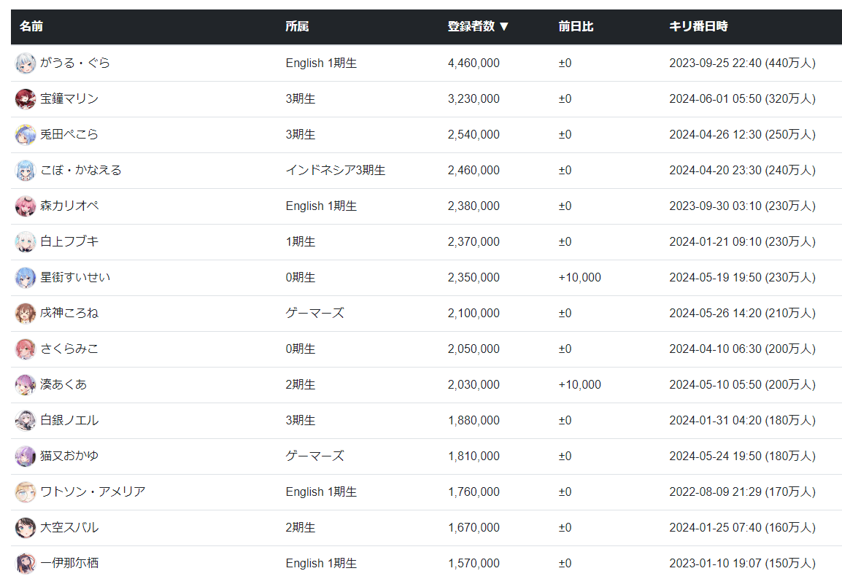Select date 2024-06-01 05:50 (320万人)

coord(742,98)
